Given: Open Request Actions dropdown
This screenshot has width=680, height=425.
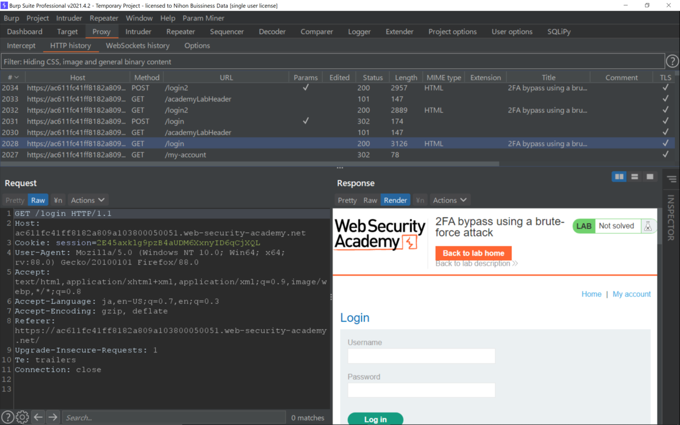Looking at the screenshot, I should (x=88, y=200).
